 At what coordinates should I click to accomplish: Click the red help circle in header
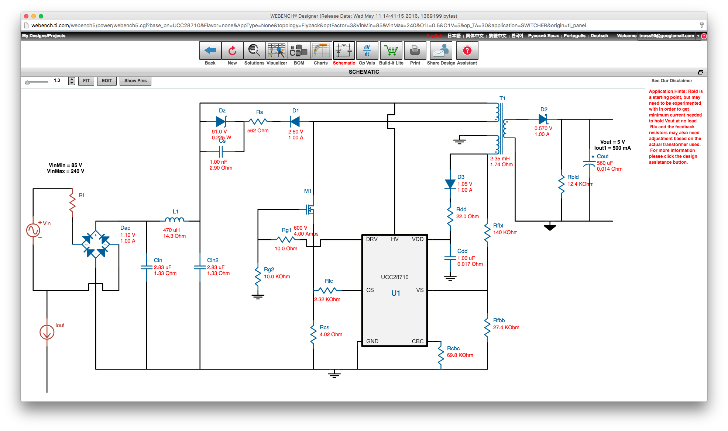click(x=704, y=36)
